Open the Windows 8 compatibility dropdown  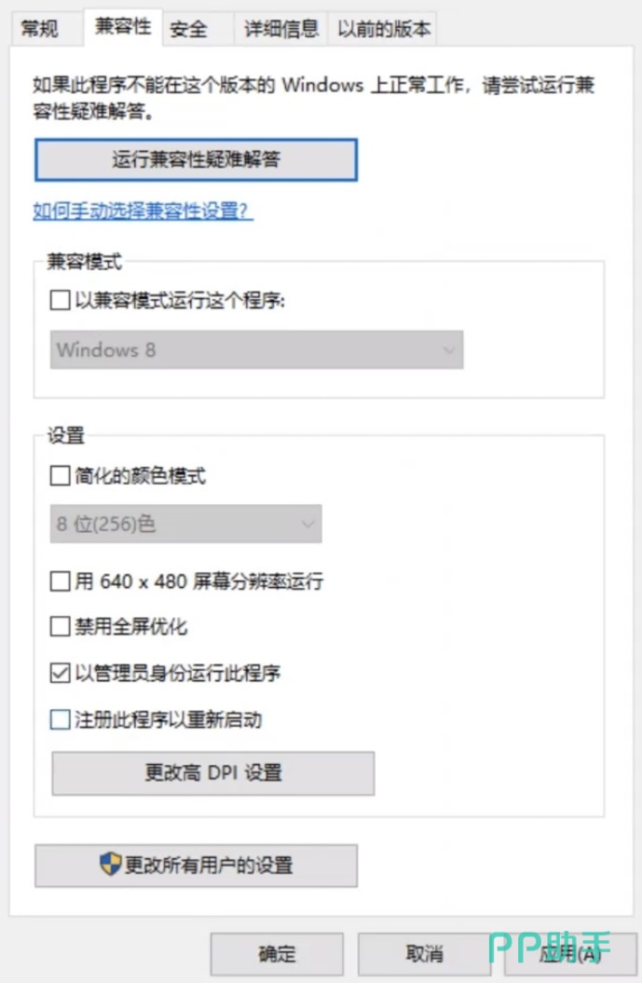[256, 350]
